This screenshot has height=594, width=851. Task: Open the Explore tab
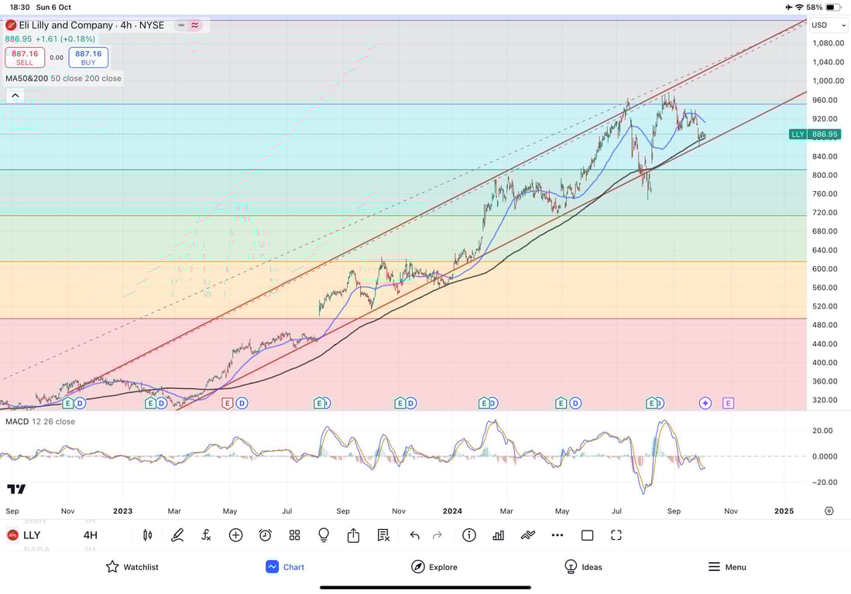[x=434, y=567]
